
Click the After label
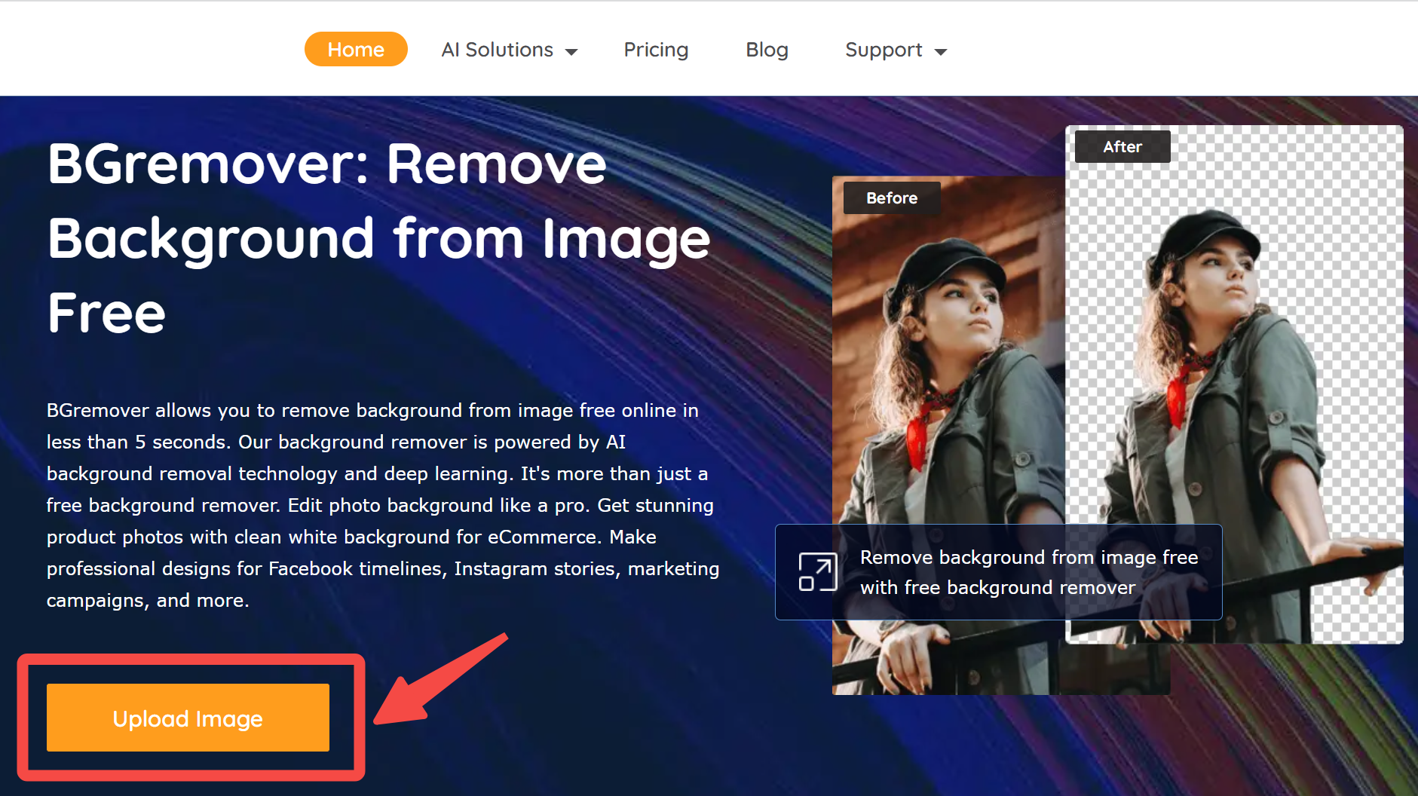pyautogui.click(x=1122, y=146)
